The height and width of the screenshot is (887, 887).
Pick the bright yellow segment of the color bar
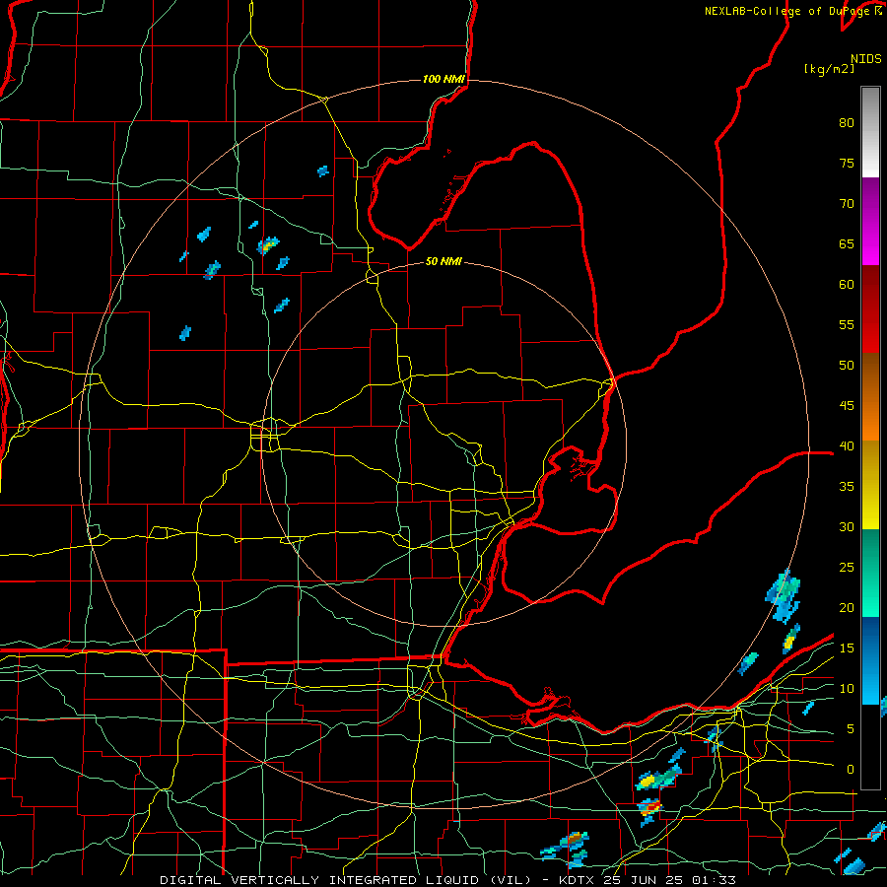tap(870, 485)
